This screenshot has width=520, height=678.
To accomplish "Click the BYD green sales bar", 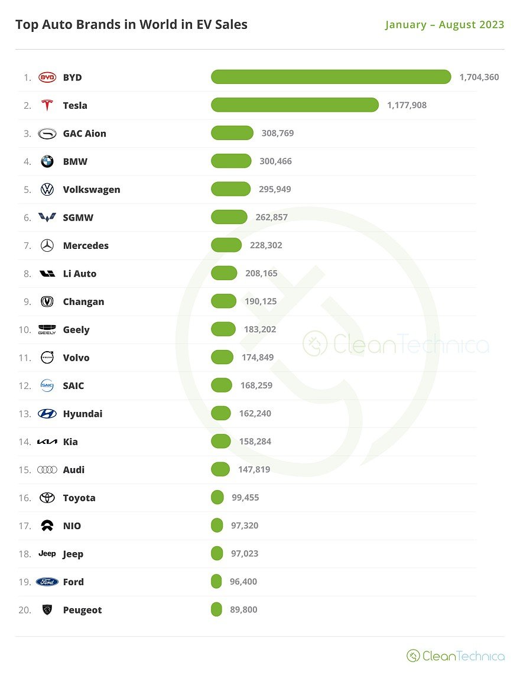I will click(x=331, y=77).
